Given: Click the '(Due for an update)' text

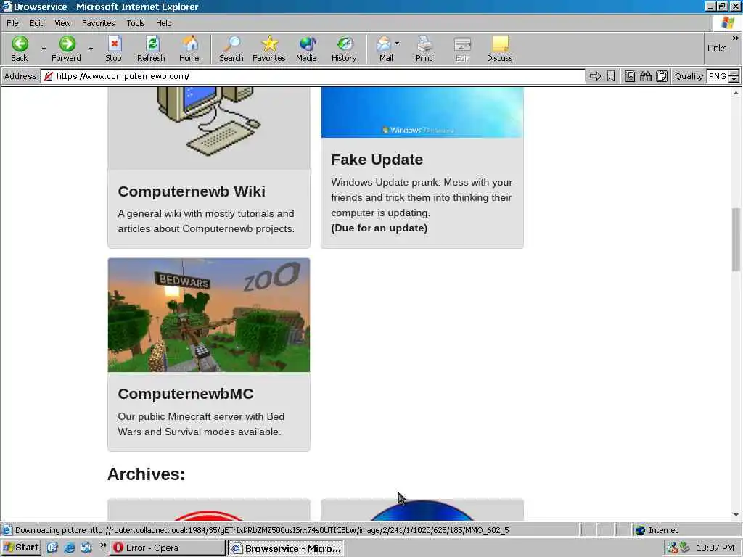Looking at the screenshot, I should [x=379, y=228].
